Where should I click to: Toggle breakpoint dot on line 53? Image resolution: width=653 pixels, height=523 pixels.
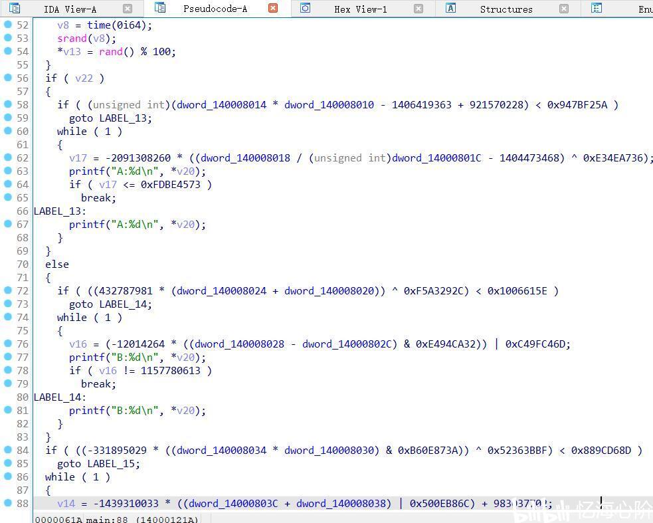7,38
